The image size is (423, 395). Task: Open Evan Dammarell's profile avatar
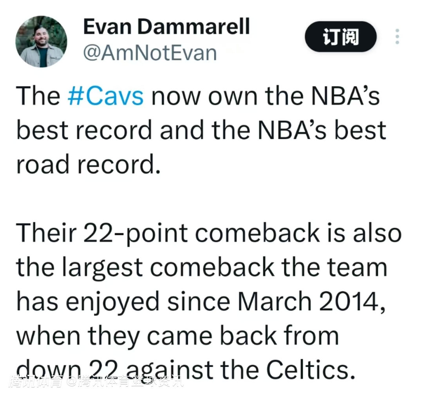(x=41, y=42)
